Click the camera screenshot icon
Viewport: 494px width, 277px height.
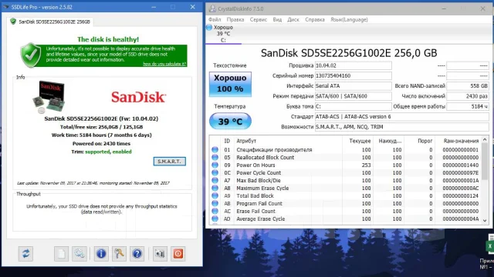(x=160, y=253)
